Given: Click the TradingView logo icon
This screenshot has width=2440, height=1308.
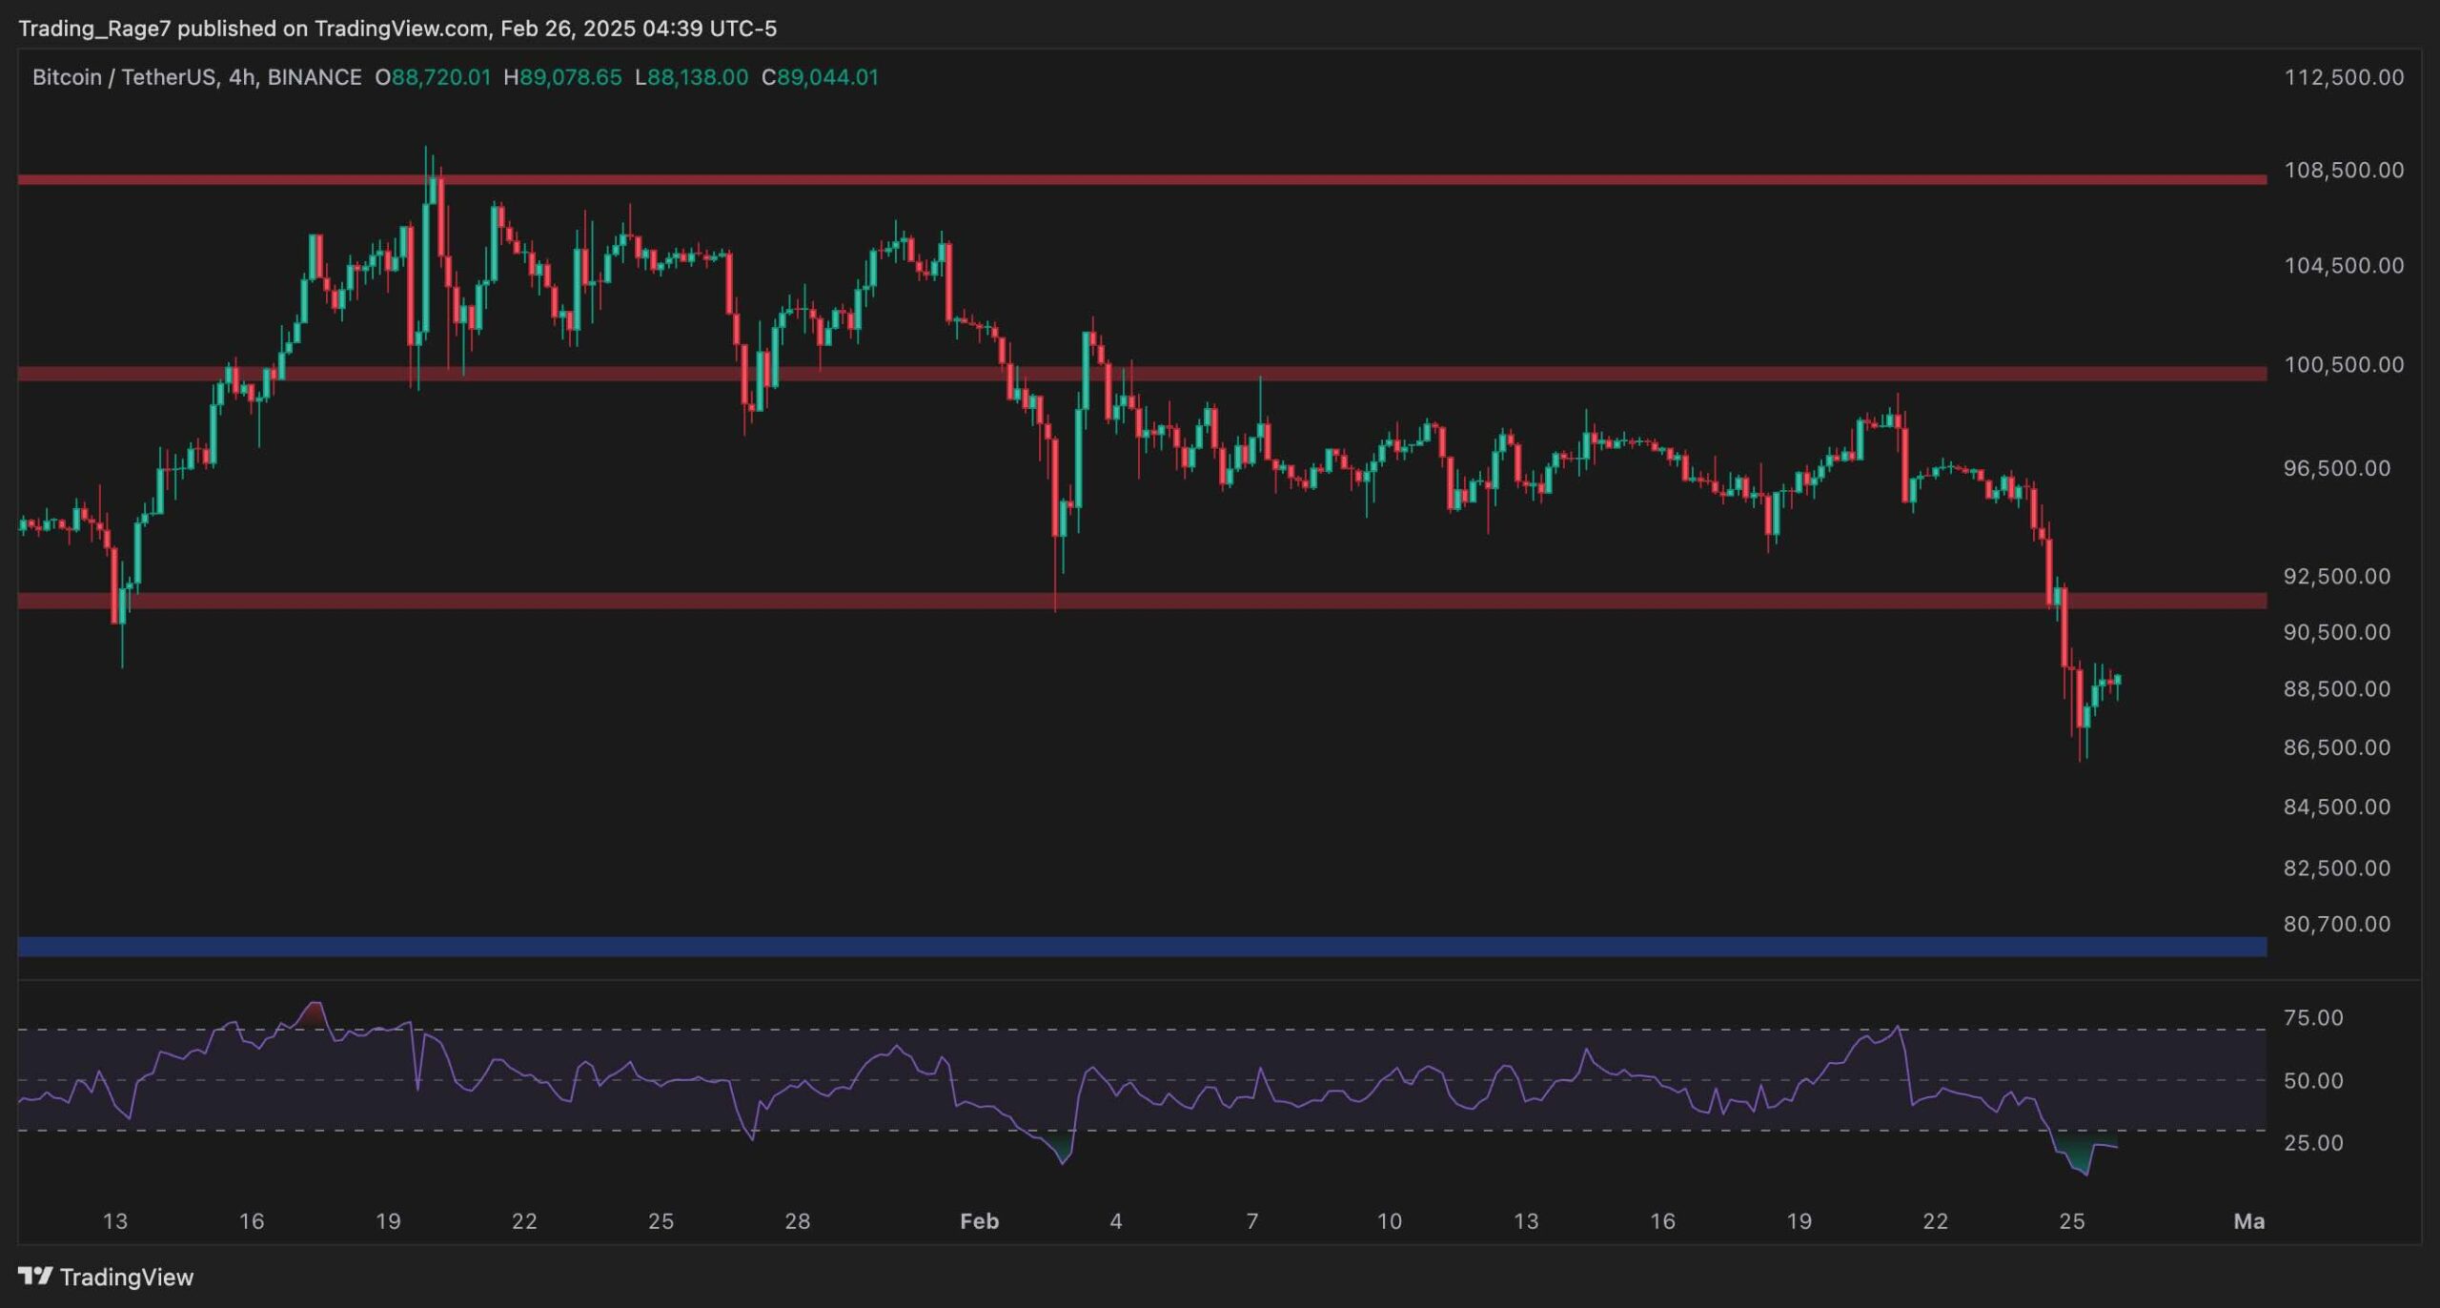Looking at the screenshot, I should (35, 1276).
